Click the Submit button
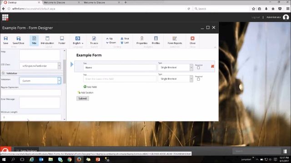 click(x=83, y=99)
